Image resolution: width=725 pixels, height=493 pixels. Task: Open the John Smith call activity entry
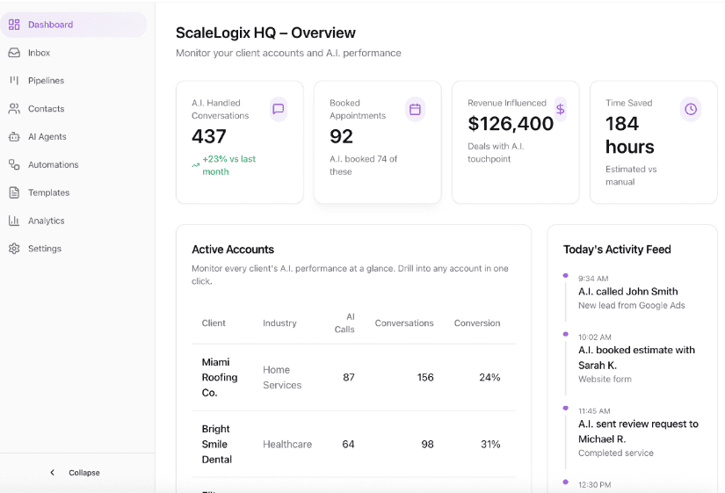pos(627,292)
